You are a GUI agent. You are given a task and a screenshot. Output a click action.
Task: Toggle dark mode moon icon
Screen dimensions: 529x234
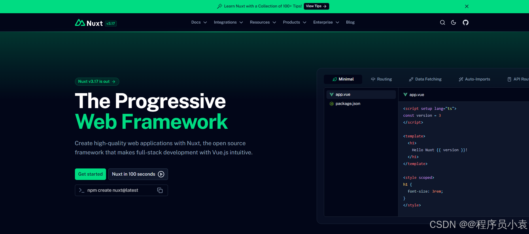[454, 22]
